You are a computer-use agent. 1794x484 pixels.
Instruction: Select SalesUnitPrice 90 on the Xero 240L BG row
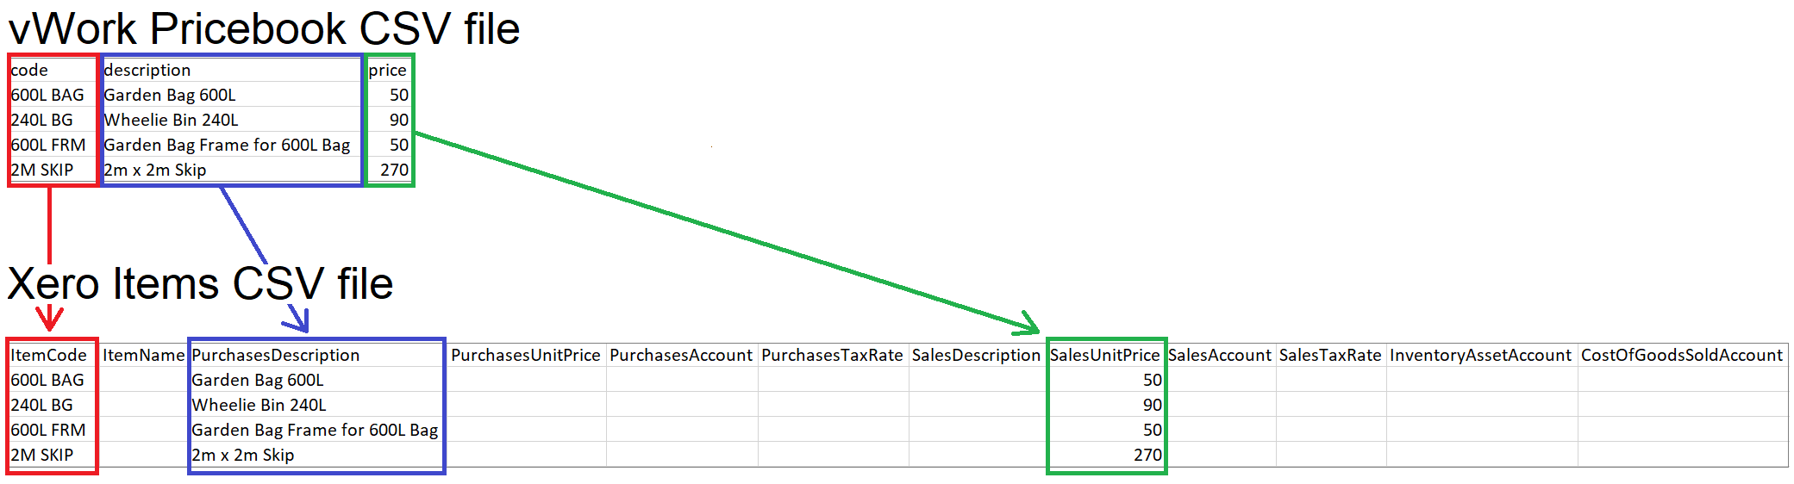[x=1153, y=405]
